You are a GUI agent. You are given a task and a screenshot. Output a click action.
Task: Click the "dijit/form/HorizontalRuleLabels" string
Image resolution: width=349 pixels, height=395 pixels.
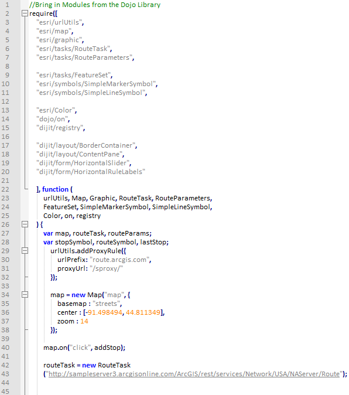(91, 172)
